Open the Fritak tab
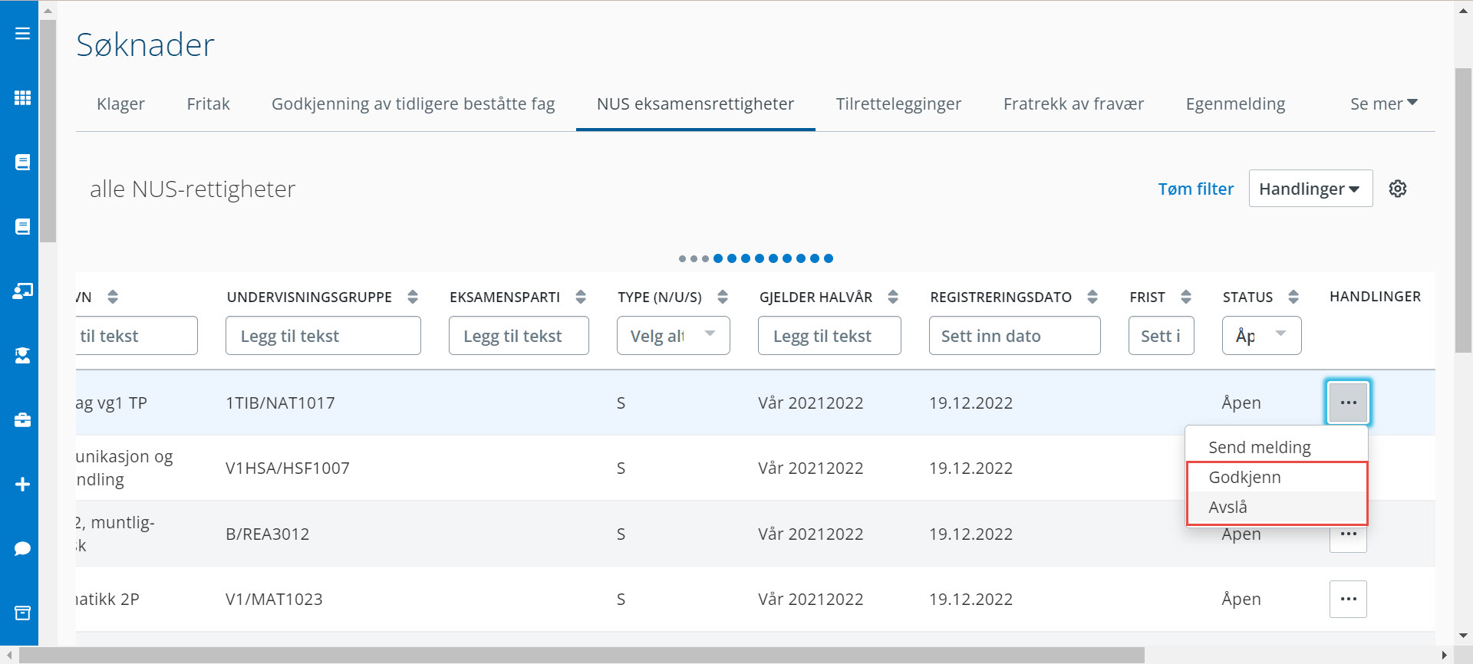The height and width of the screenshot is (664, 1473). [x=208, y=104]
